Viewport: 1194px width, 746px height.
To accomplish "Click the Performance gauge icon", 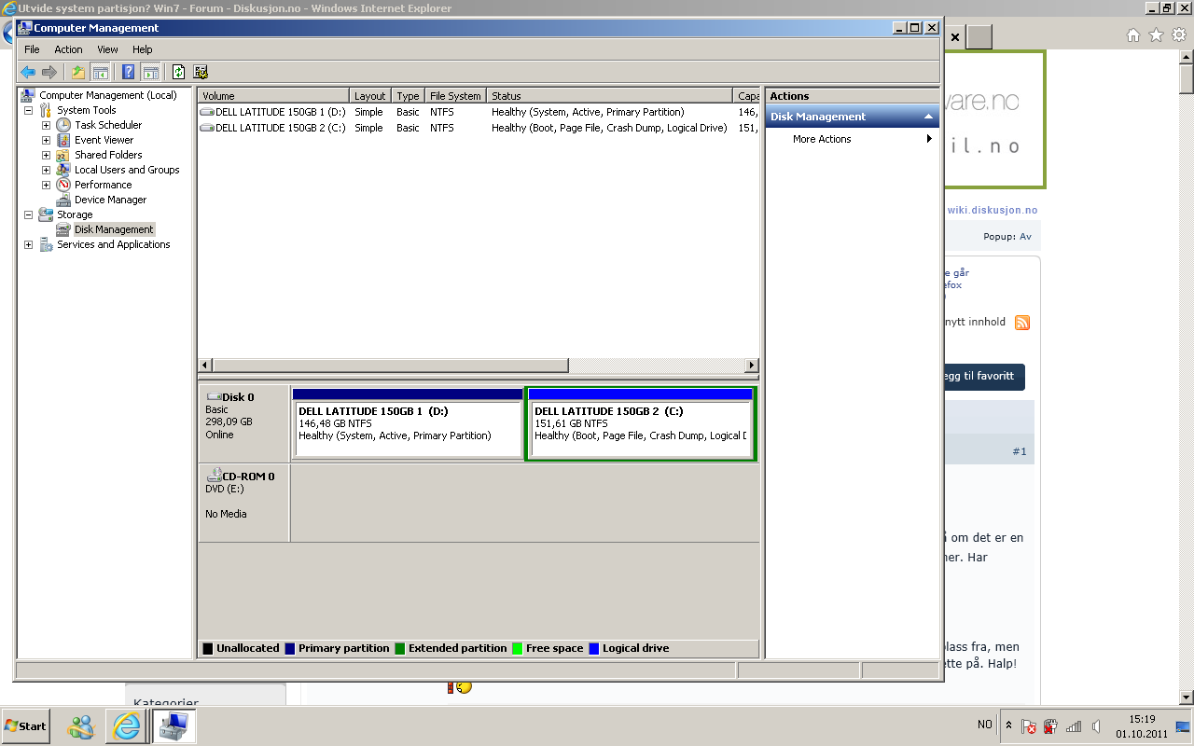I will coord(63,185).
